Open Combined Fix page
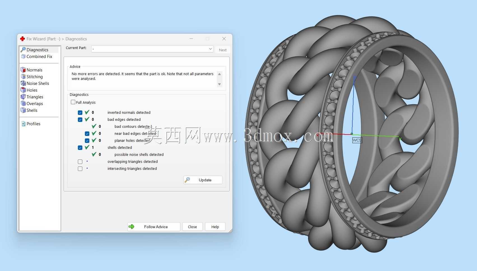 pos(39,56)
